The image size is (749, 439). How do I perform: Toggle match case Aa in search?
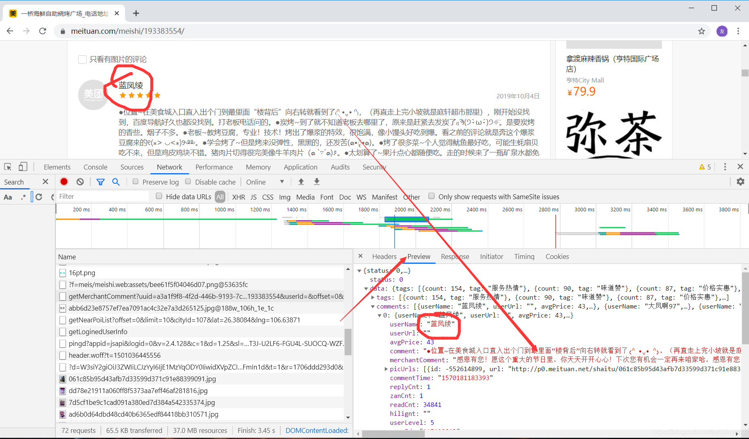click(8, 197)
